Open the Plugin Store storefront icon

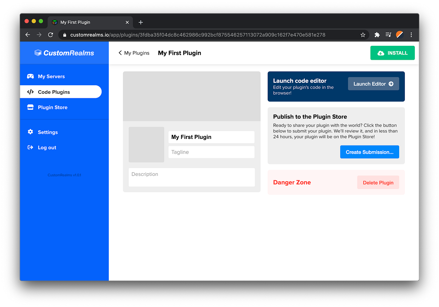pos(30,107)
